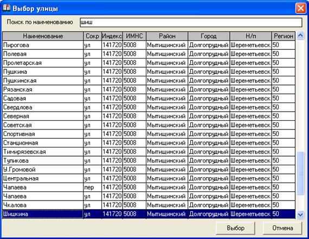Click the Н/п column header
Image resolution: width=309 pixels, height=239 pixels.
[250, 36]
